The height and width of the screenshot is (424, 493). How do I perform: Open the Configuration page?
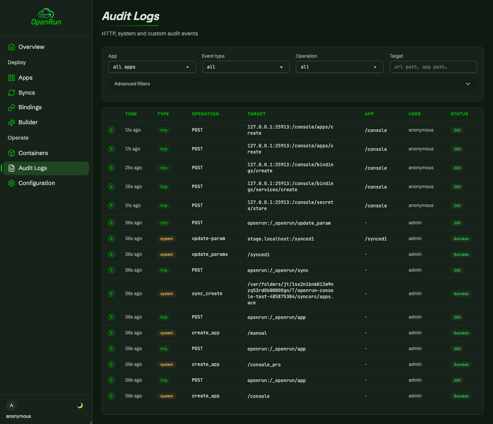[x=46, y=183]
